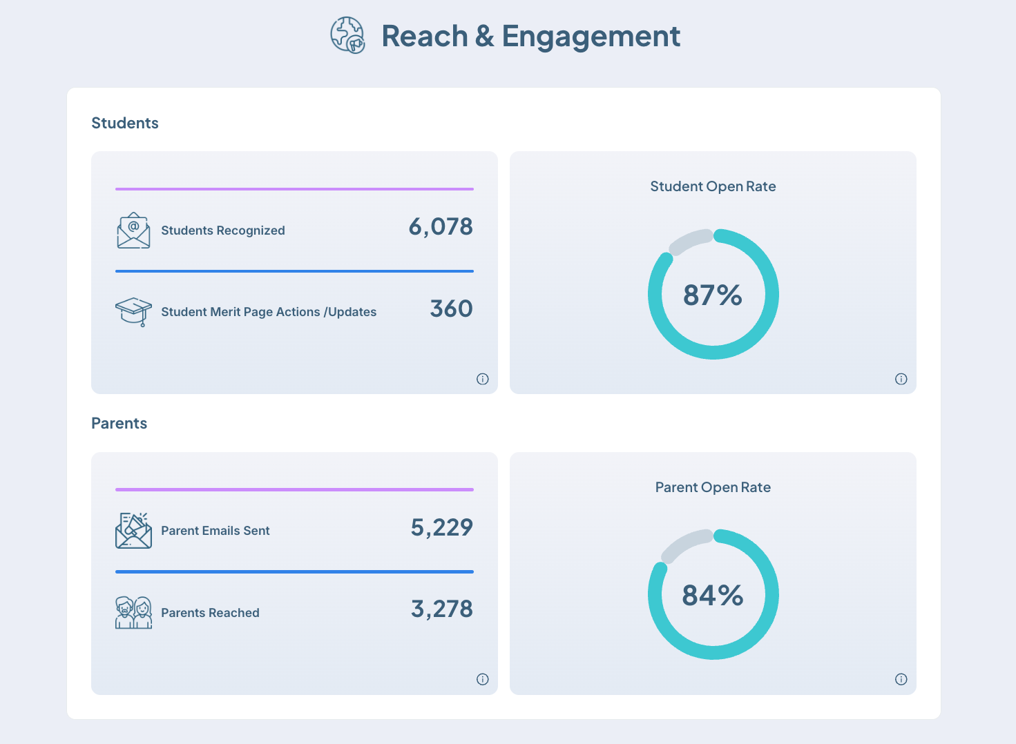Click the 6,078 students recognized number

pos(441,227)
